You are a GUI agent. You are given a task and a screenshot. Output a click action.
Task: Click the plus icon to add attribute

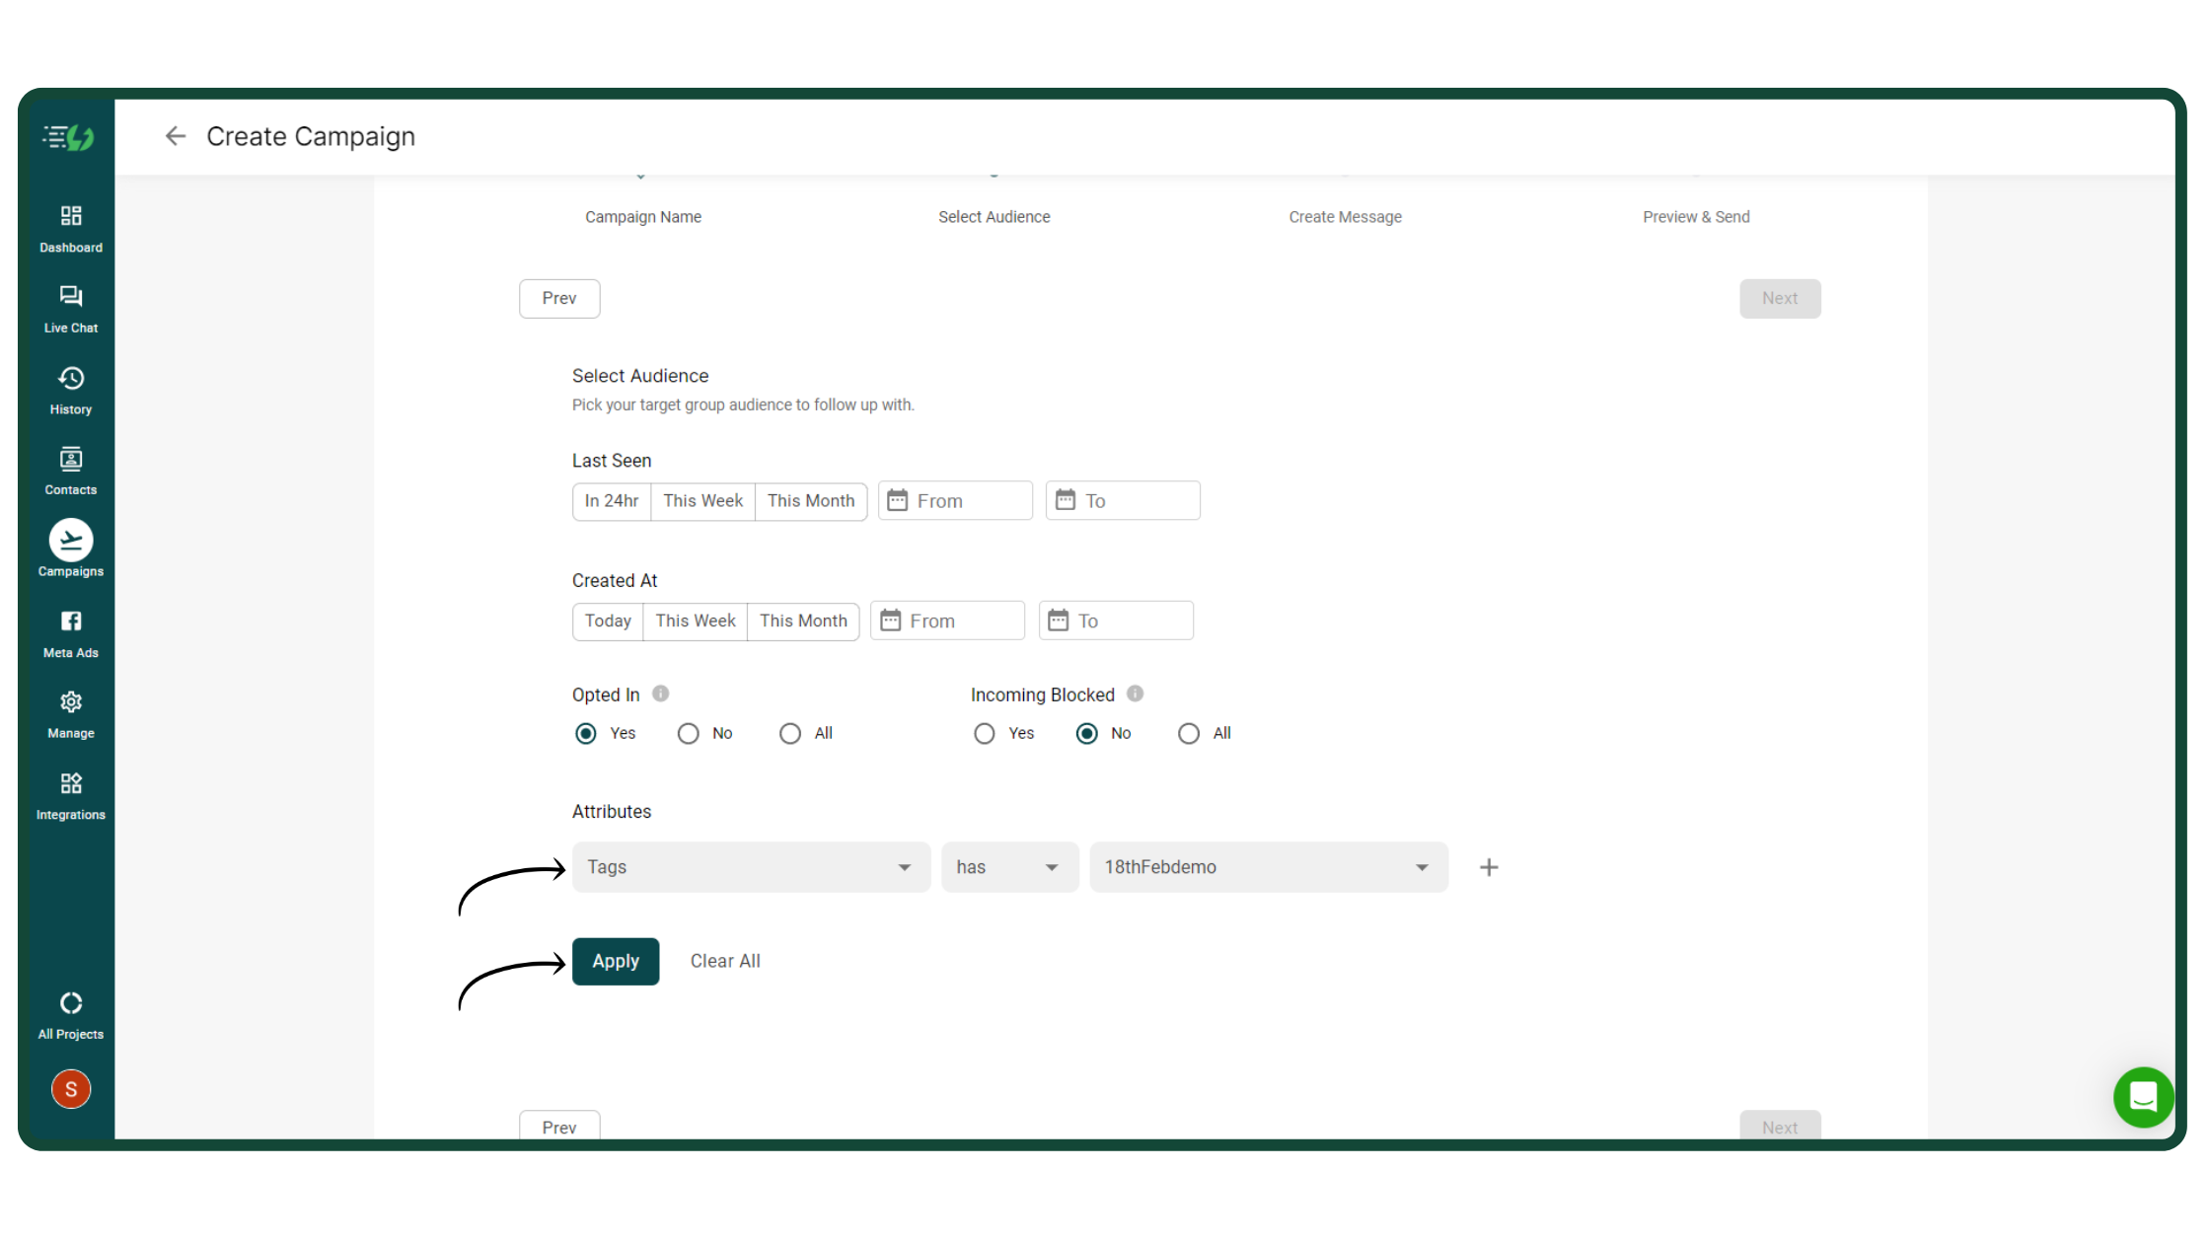point(1489,867)
